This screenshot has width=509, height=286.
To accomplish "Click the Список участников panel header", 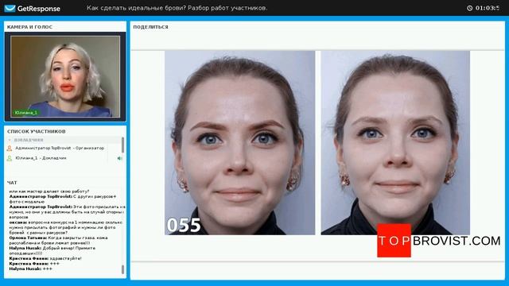I will click(x=37, y=131).
